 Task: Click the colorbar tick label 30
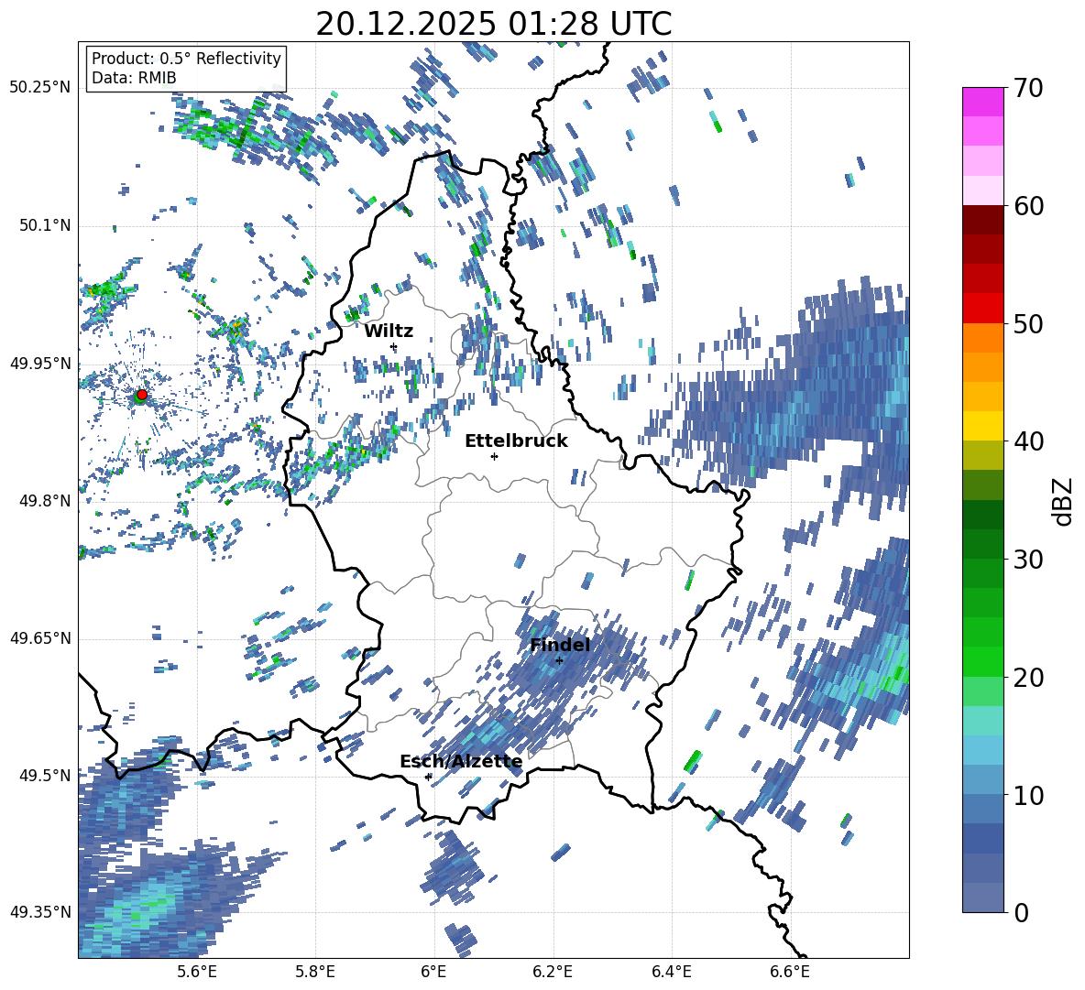point(1028,560)
